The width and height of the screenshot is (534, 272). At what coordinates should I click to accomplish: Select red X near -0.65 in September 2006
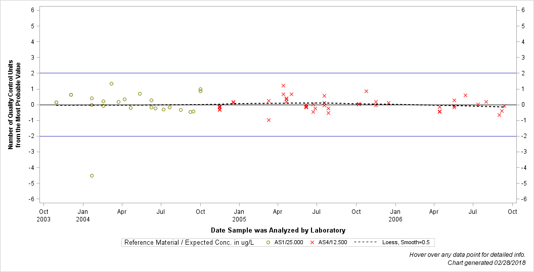(x=499, y=115)
